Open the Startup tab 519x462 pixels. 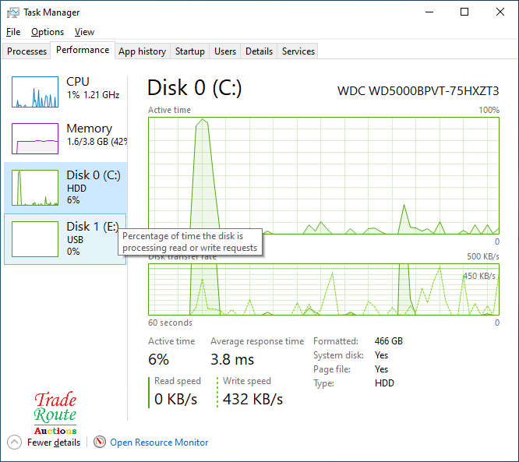coord(189,51)
